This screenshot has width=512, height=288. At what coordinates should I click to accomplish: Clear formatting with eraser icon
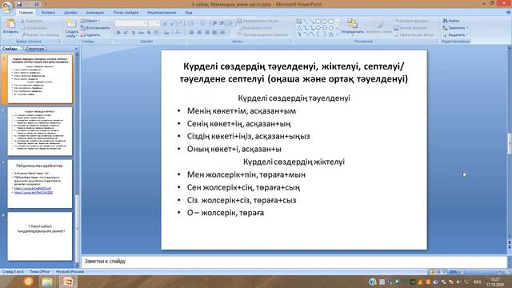tap(182, 23)
